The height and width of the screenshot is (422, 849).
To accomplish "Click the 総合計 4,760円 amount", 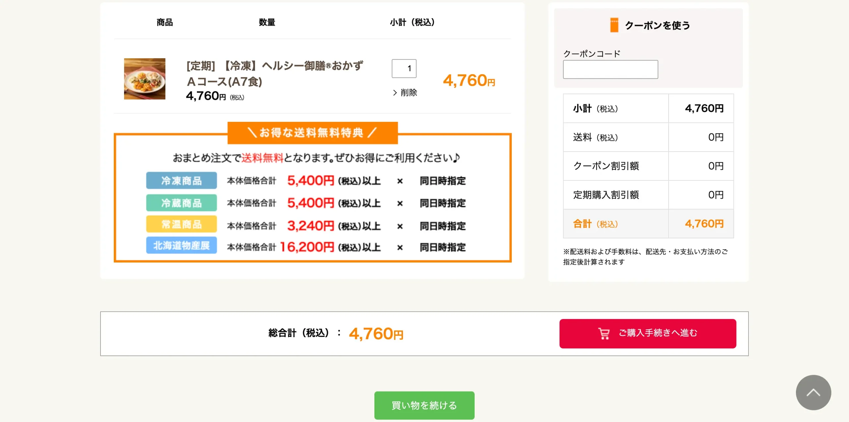I will [x=376, y=334].
